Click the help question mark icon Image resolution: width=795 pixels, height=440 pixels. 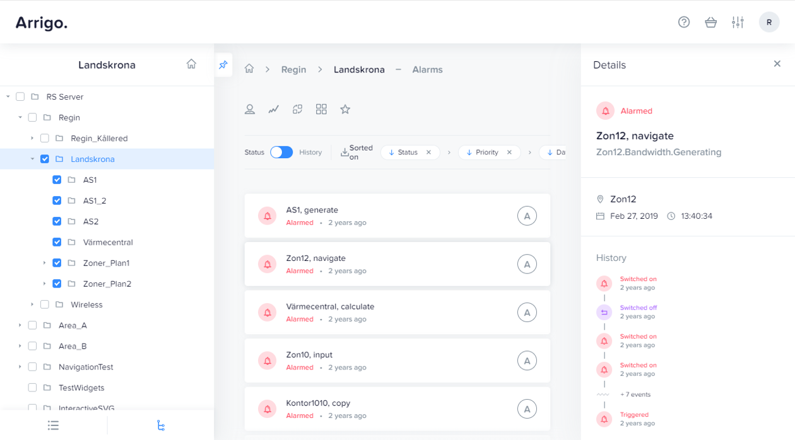click(x=684, y=22)
